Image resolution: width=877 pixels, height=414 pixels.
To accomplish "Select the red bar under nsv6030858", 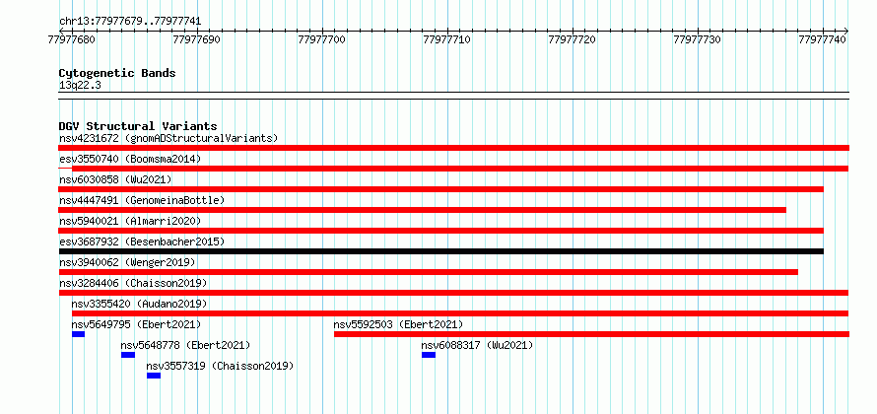I will click(441, 189).
